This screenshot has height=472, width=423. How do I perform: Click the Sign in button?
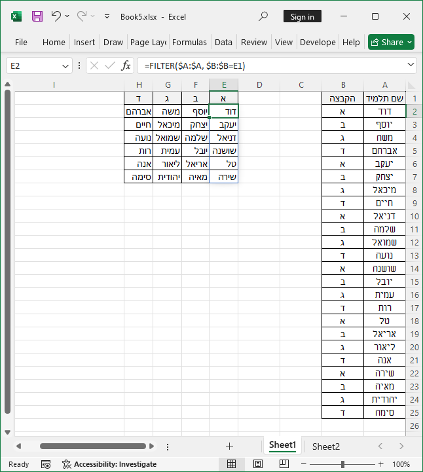coord(302,16)
